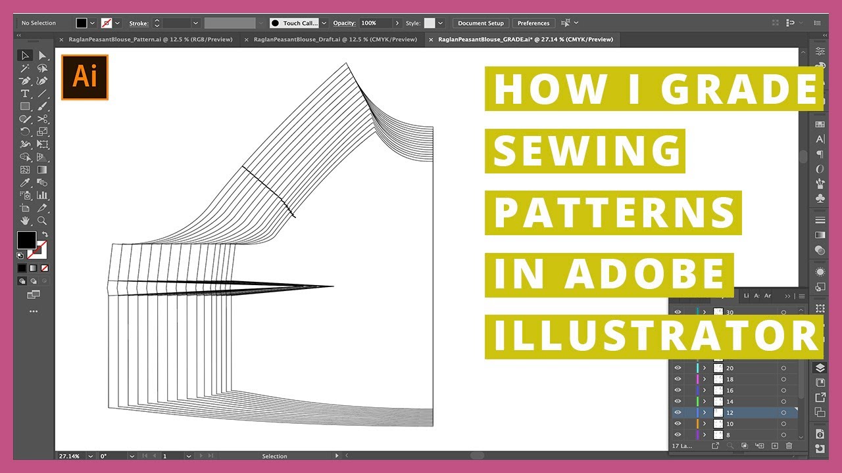Select the Pen tool
The width and height of the screenshot is (842, 473).
point(25,81)
